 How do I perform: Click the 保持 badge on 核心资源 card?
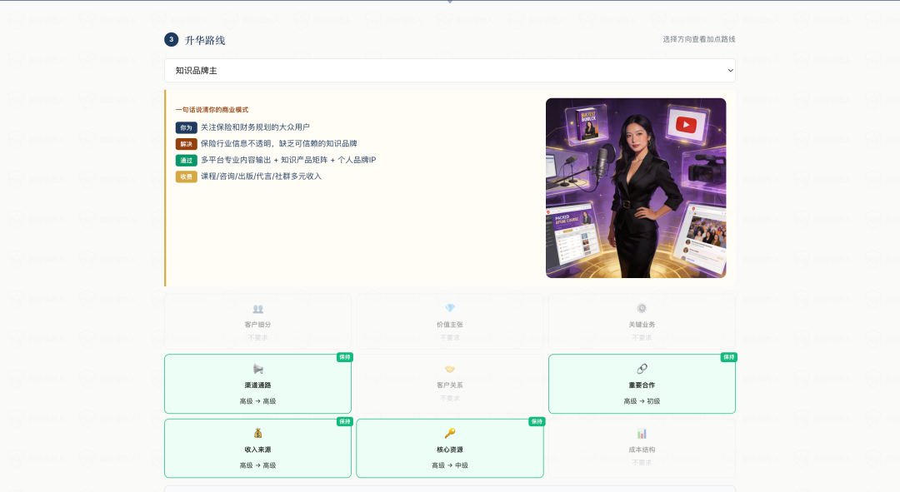click(537, 421)
